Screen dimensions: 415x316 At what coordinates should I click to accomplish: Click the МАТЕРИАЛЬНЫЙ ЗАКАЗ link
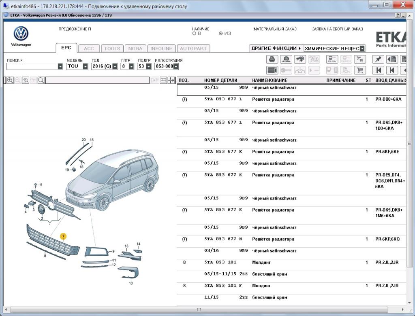coord(275,29)
